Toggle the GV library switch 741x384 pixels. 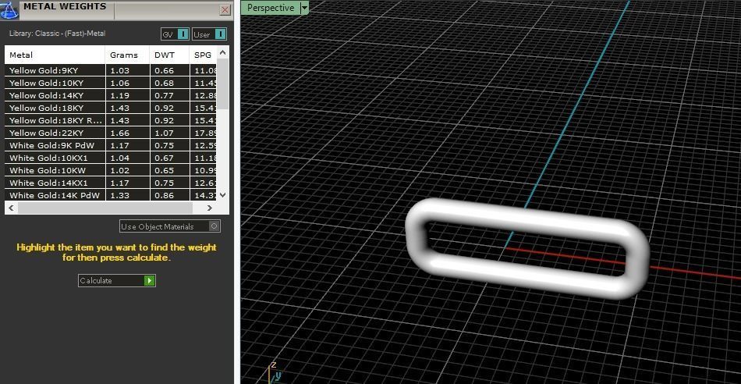(175, 34)
